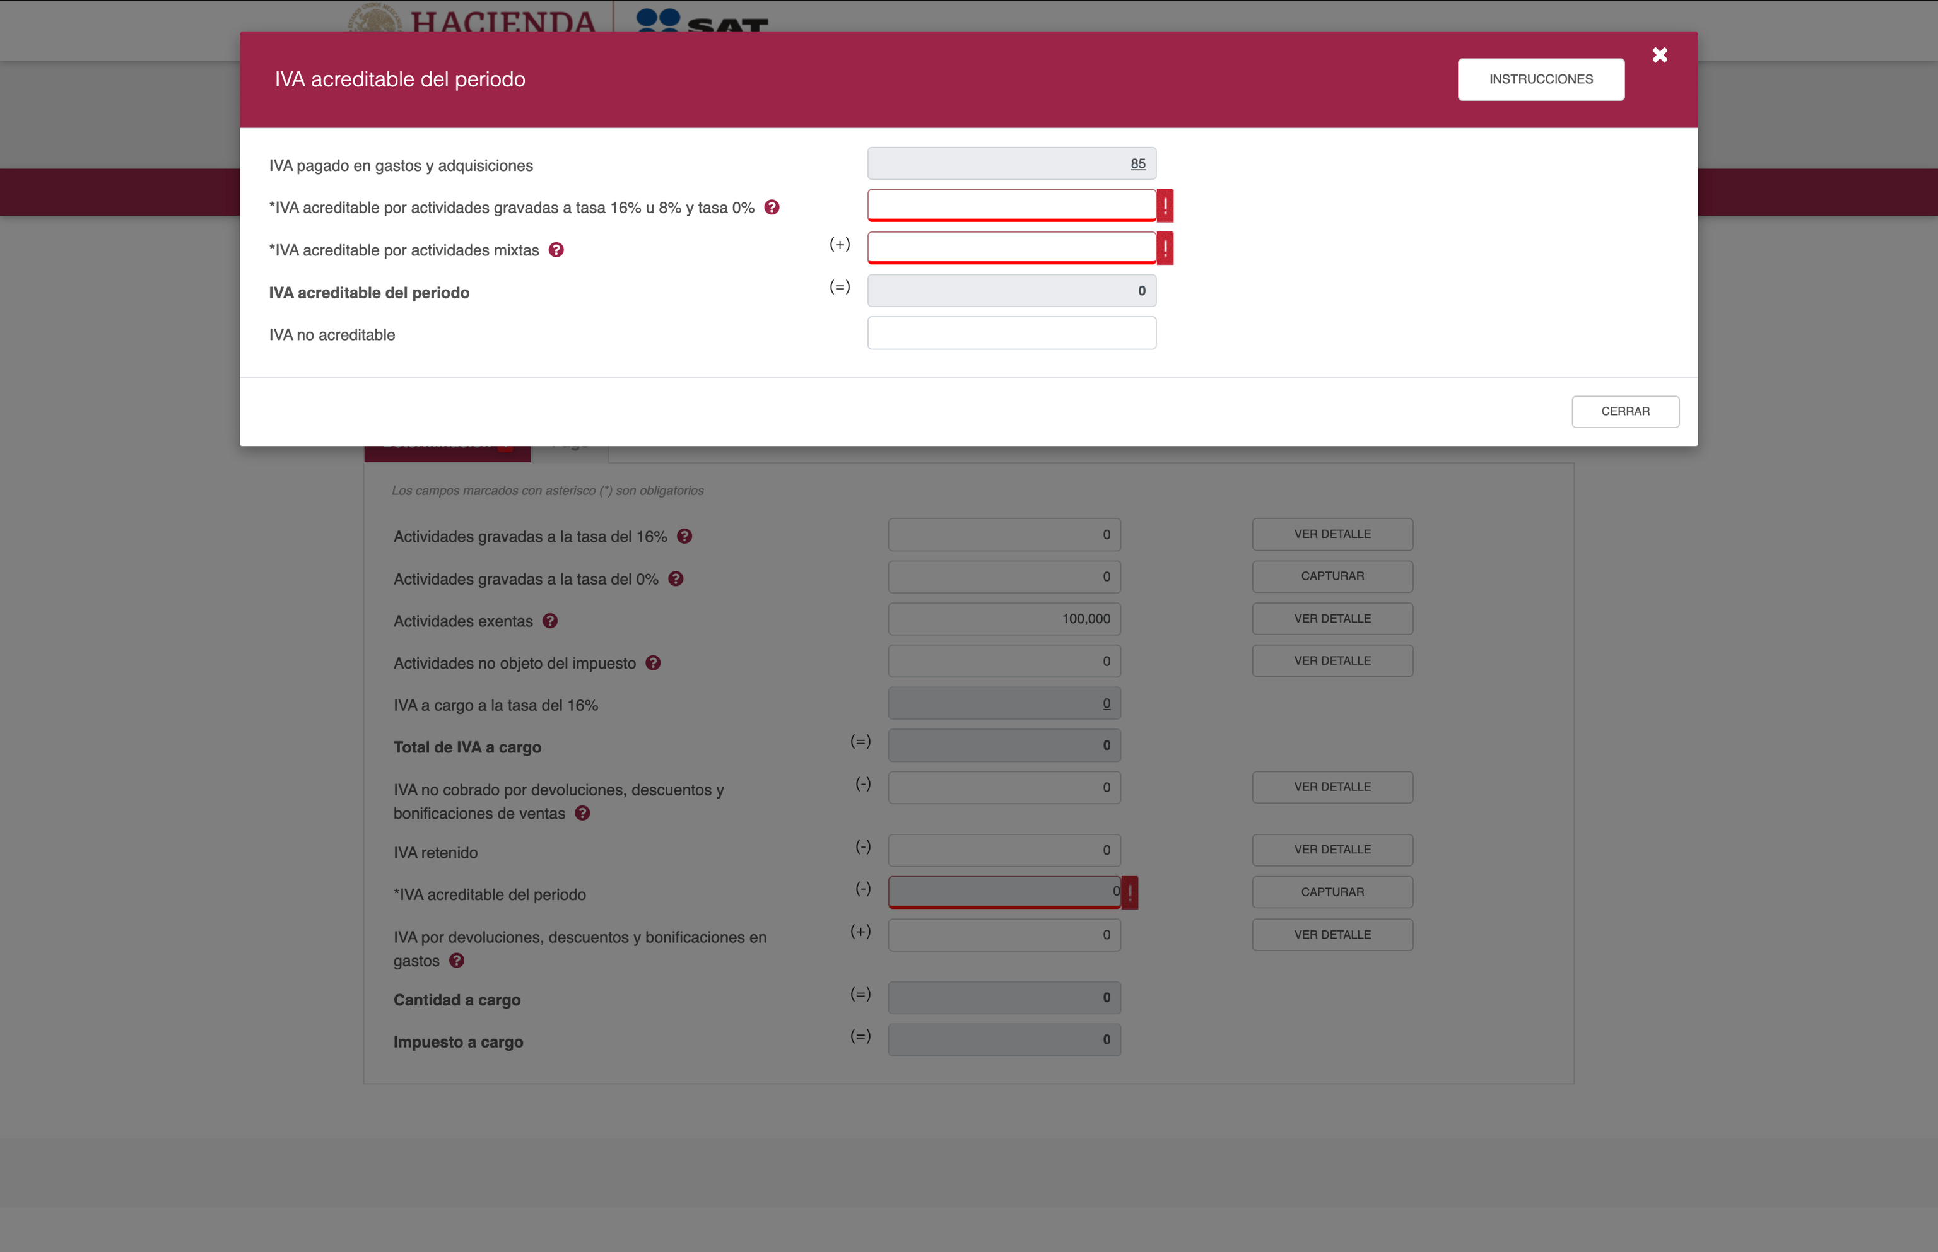1938x1252 pixels.
Task: Click help icon for Actividades gravadas tasa 0%
Action: coord(676,579)
